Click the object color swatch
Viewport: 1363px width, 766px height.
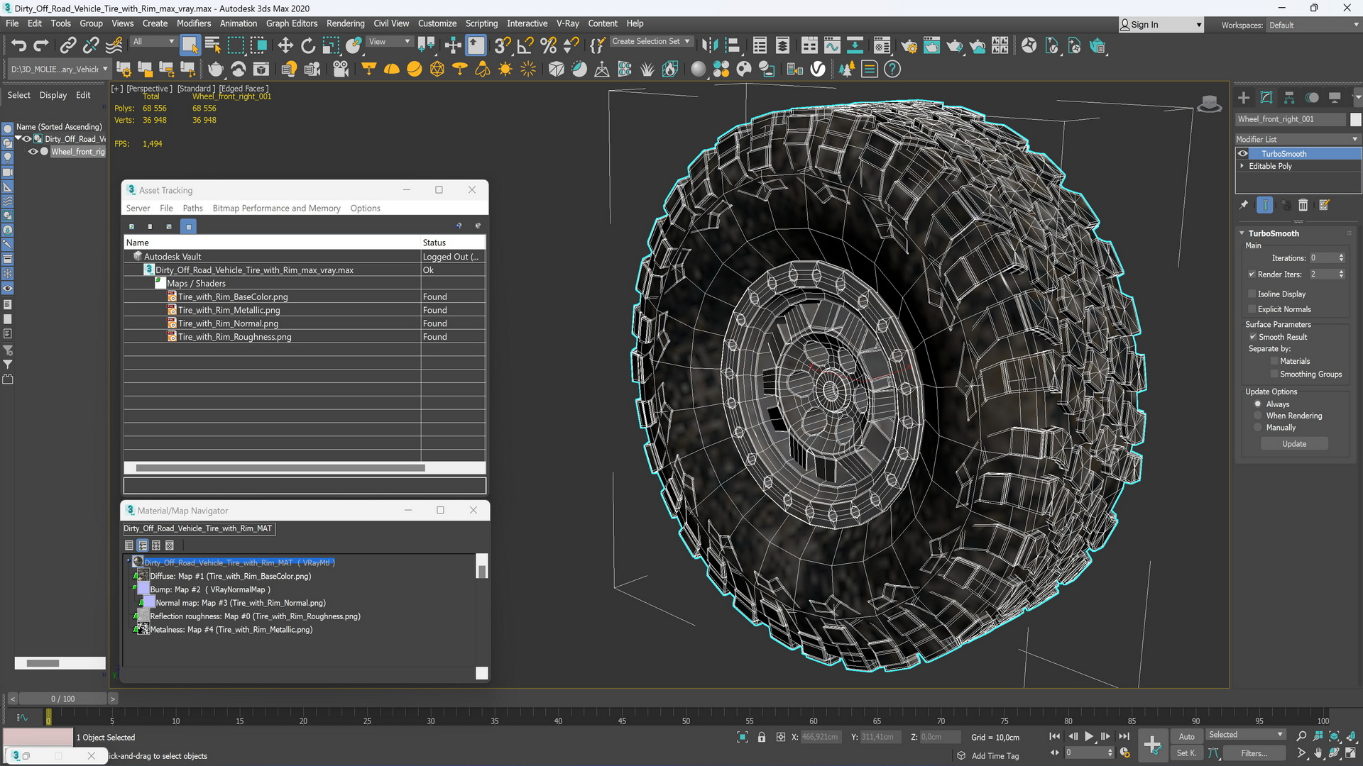point(1355,119)
